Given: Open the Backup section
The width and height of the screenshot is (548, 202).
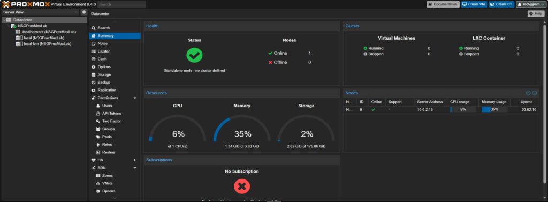Looking at the screenshot, I should (x=115, y=83).
